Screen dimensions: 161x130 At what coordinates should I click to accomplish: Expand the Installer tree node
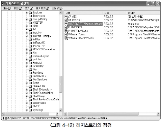[27, 33]
